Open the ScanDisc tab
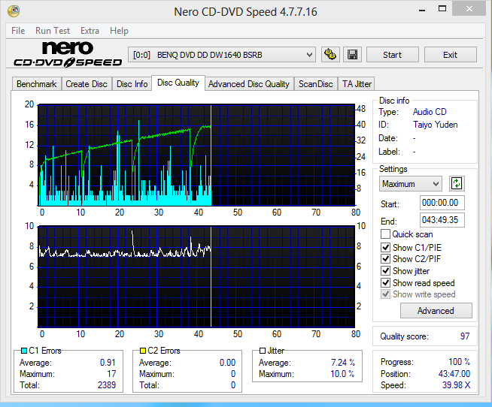 pyautogui.click(x=316, y=84)
